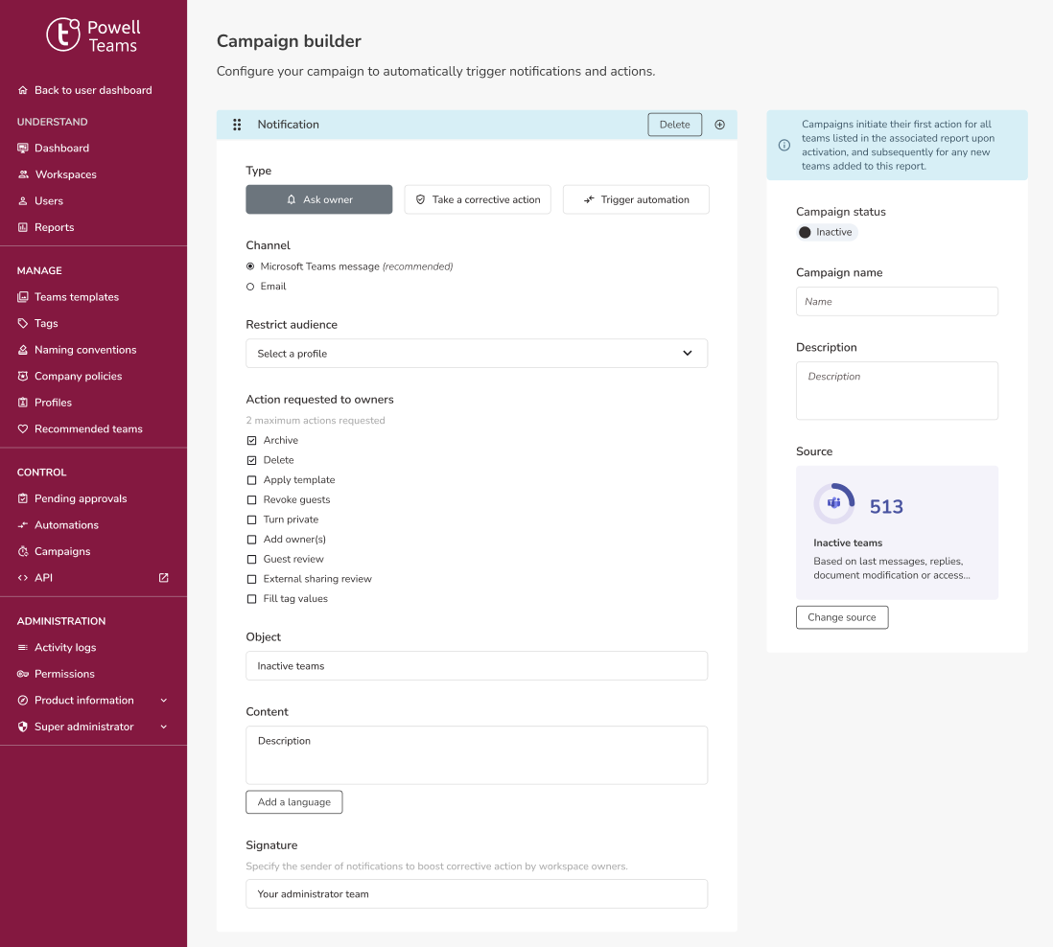Click the Permissions key icon
This screenshot has width=1053, height=947.
pos(23,674)
